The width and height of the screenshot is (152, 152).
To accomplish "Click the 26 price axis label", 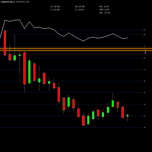I will click(144, 104).
